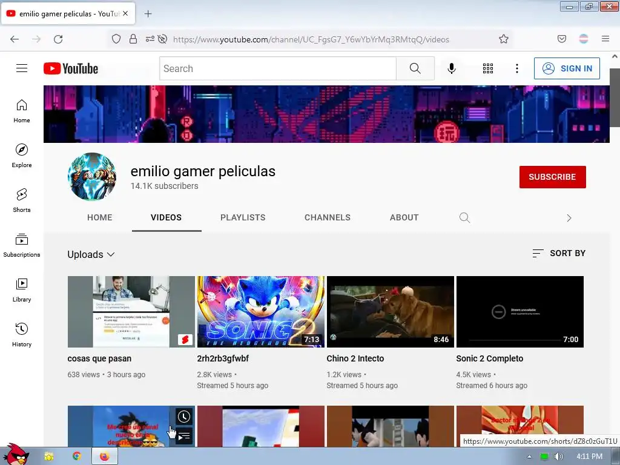The height and width of the screenshot is (465, 620).
Task: Click the cosas que pasan thumbnail
Action: 131,312
